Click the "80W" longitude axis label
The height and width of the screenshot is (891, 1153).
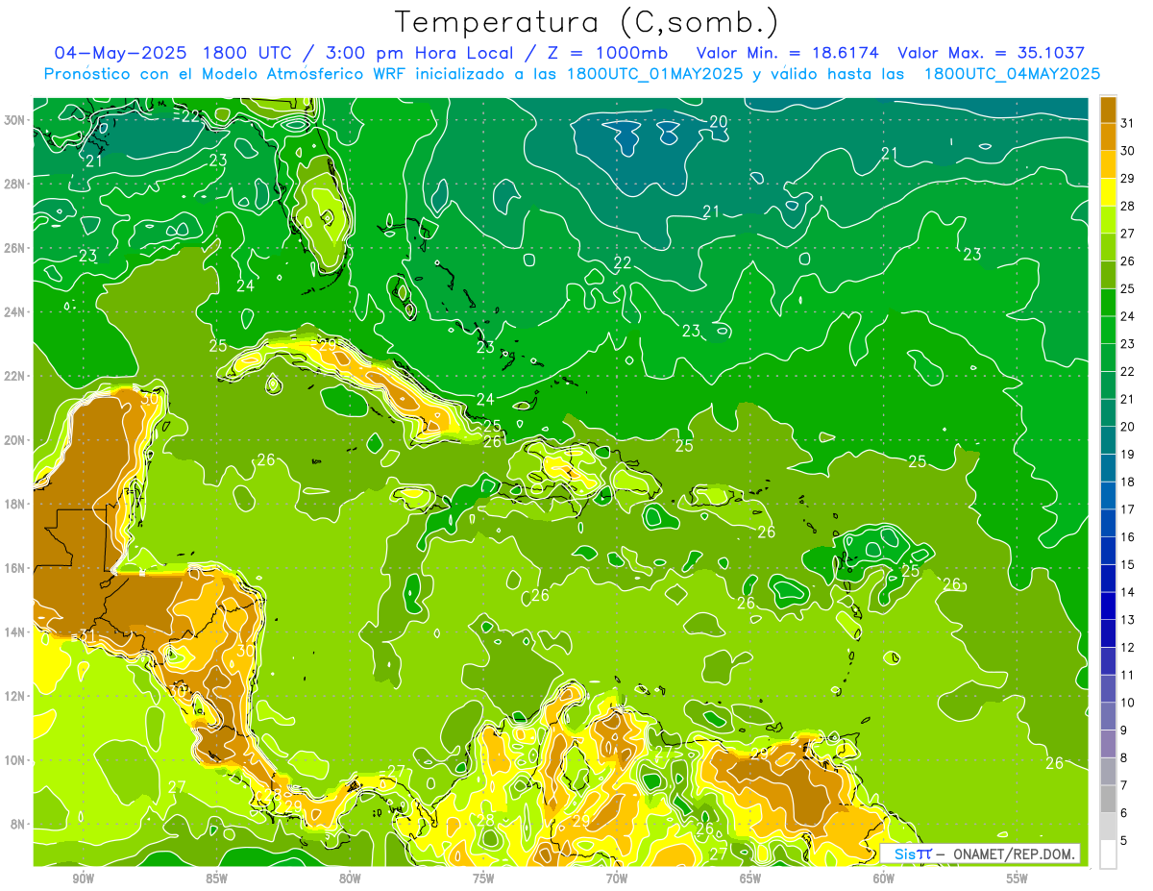coord(350,879)
